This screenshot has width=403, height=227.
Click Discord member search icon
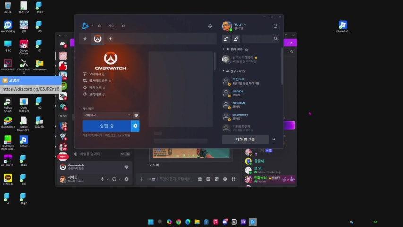[292, 52]
